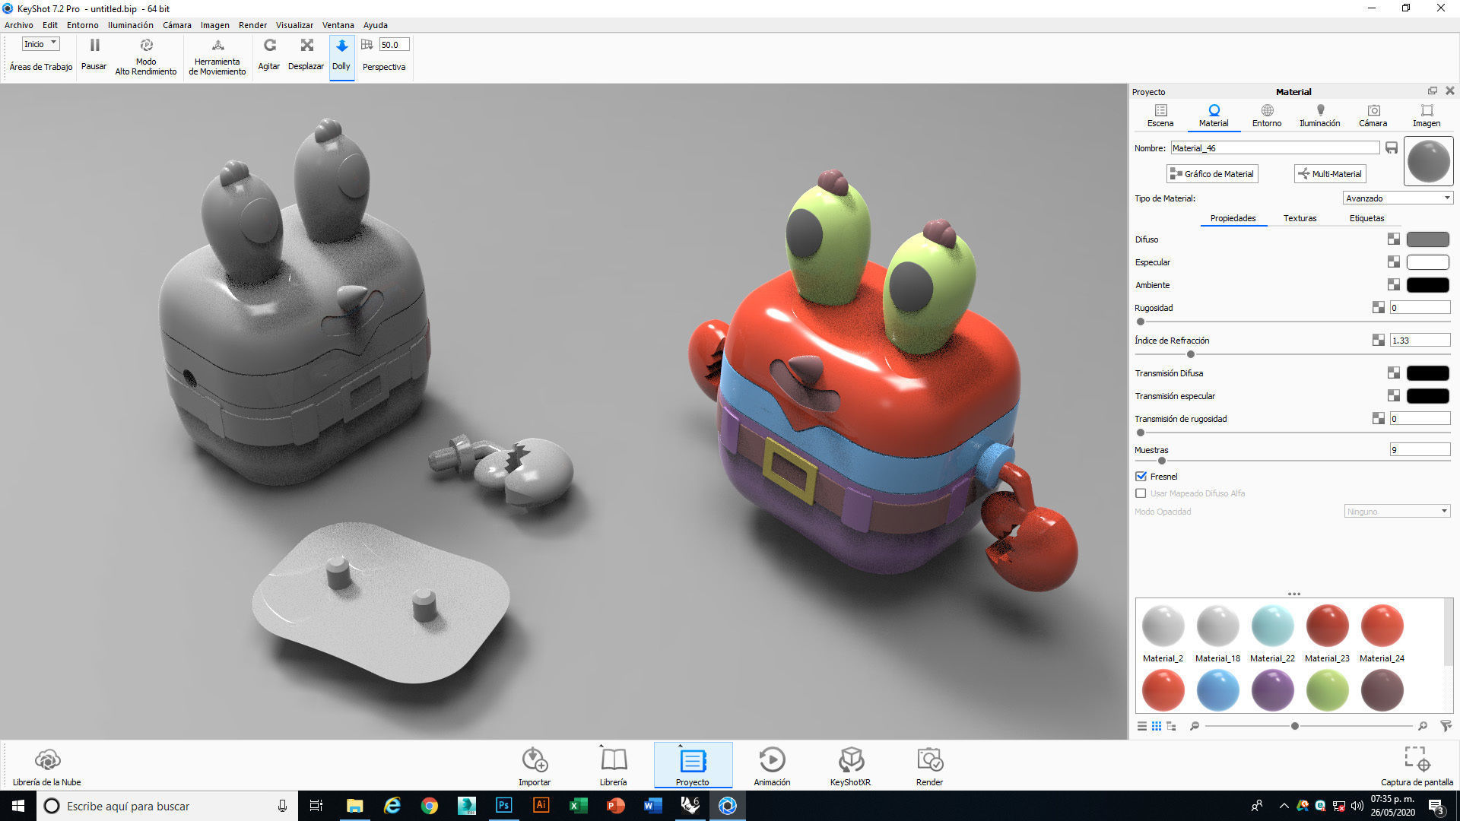Toggle Modo Alto Rendimiento
1460x821 pixels.
click(x=146, y=56)
